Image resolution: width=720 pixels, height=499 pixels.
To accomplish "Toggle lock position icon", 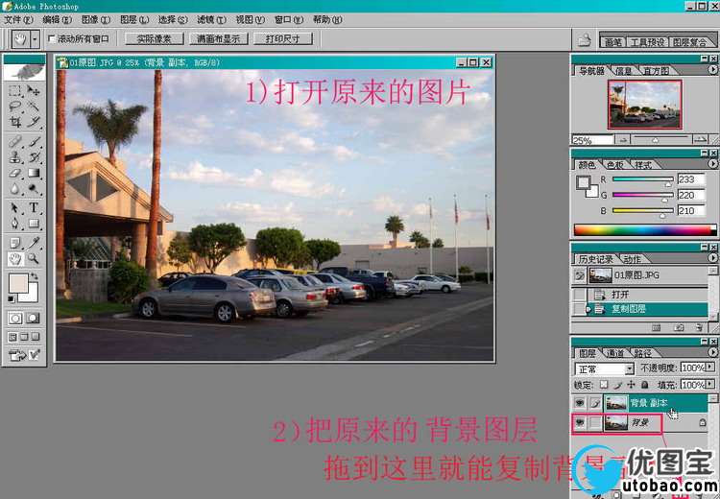I will tap(631, 384).
